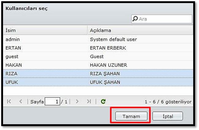Go to the first page

point(9,101)
